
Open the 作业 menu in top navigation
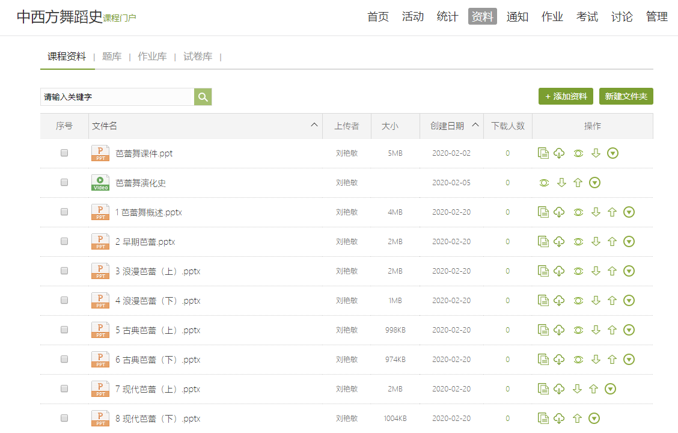(552, 17)
